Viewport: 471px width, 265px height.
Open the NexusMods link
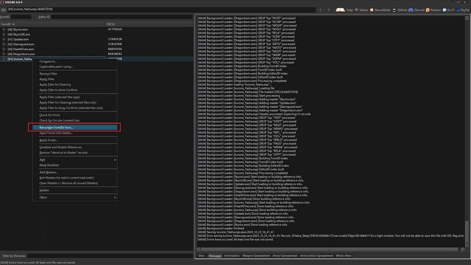[380, 10]
